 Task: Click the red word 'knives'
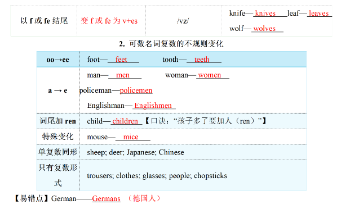[x=265, y=13]
